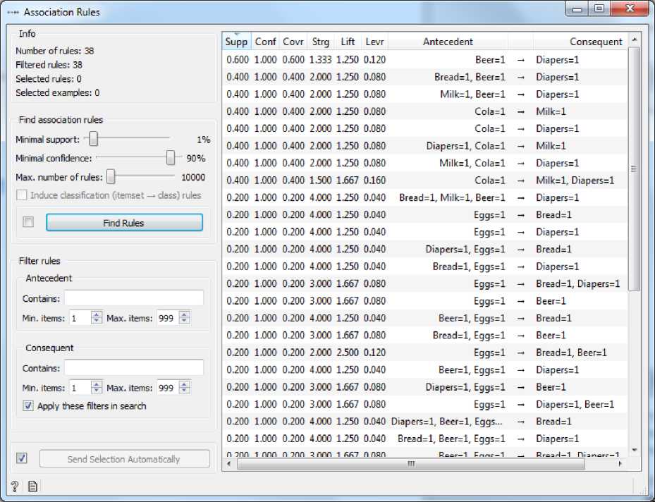Click the Max. number of rules slider handle
The height and width of the screenshot is (502, 655).
111,177
